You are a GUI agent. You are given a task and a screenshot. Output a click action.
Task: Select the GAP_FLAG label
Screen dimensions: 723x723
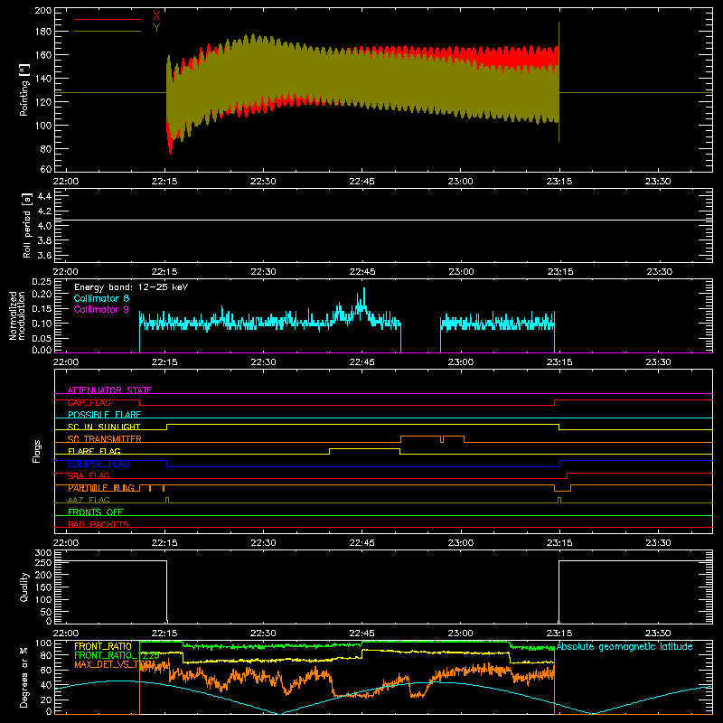tap(89, 402)
